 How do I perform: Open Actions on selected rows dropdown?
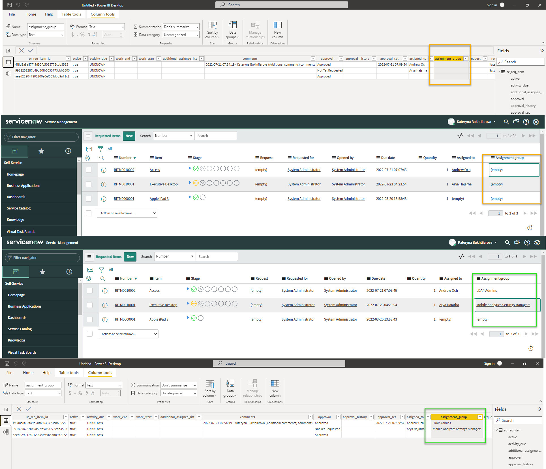coord(127,213)
